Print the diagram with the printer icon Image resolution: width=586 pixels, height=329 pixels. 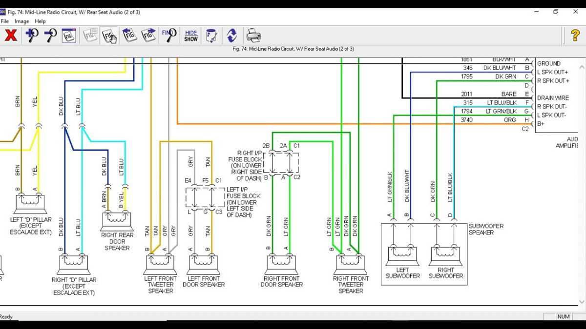253,35
